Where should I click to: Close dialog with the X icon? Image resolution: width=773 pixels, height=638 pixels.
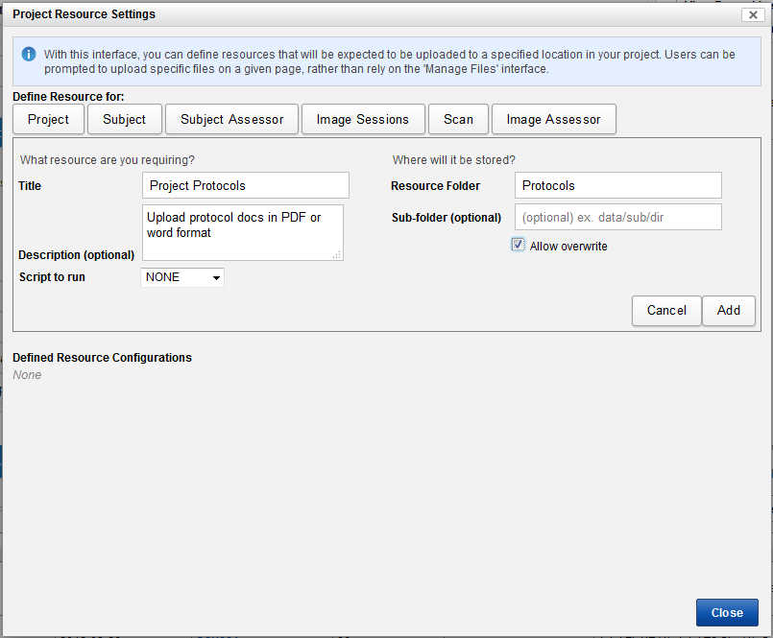752,14
